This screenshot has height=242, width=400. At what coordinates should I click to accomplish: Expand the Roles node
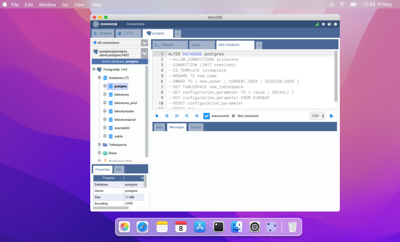(x=99, y=153)
